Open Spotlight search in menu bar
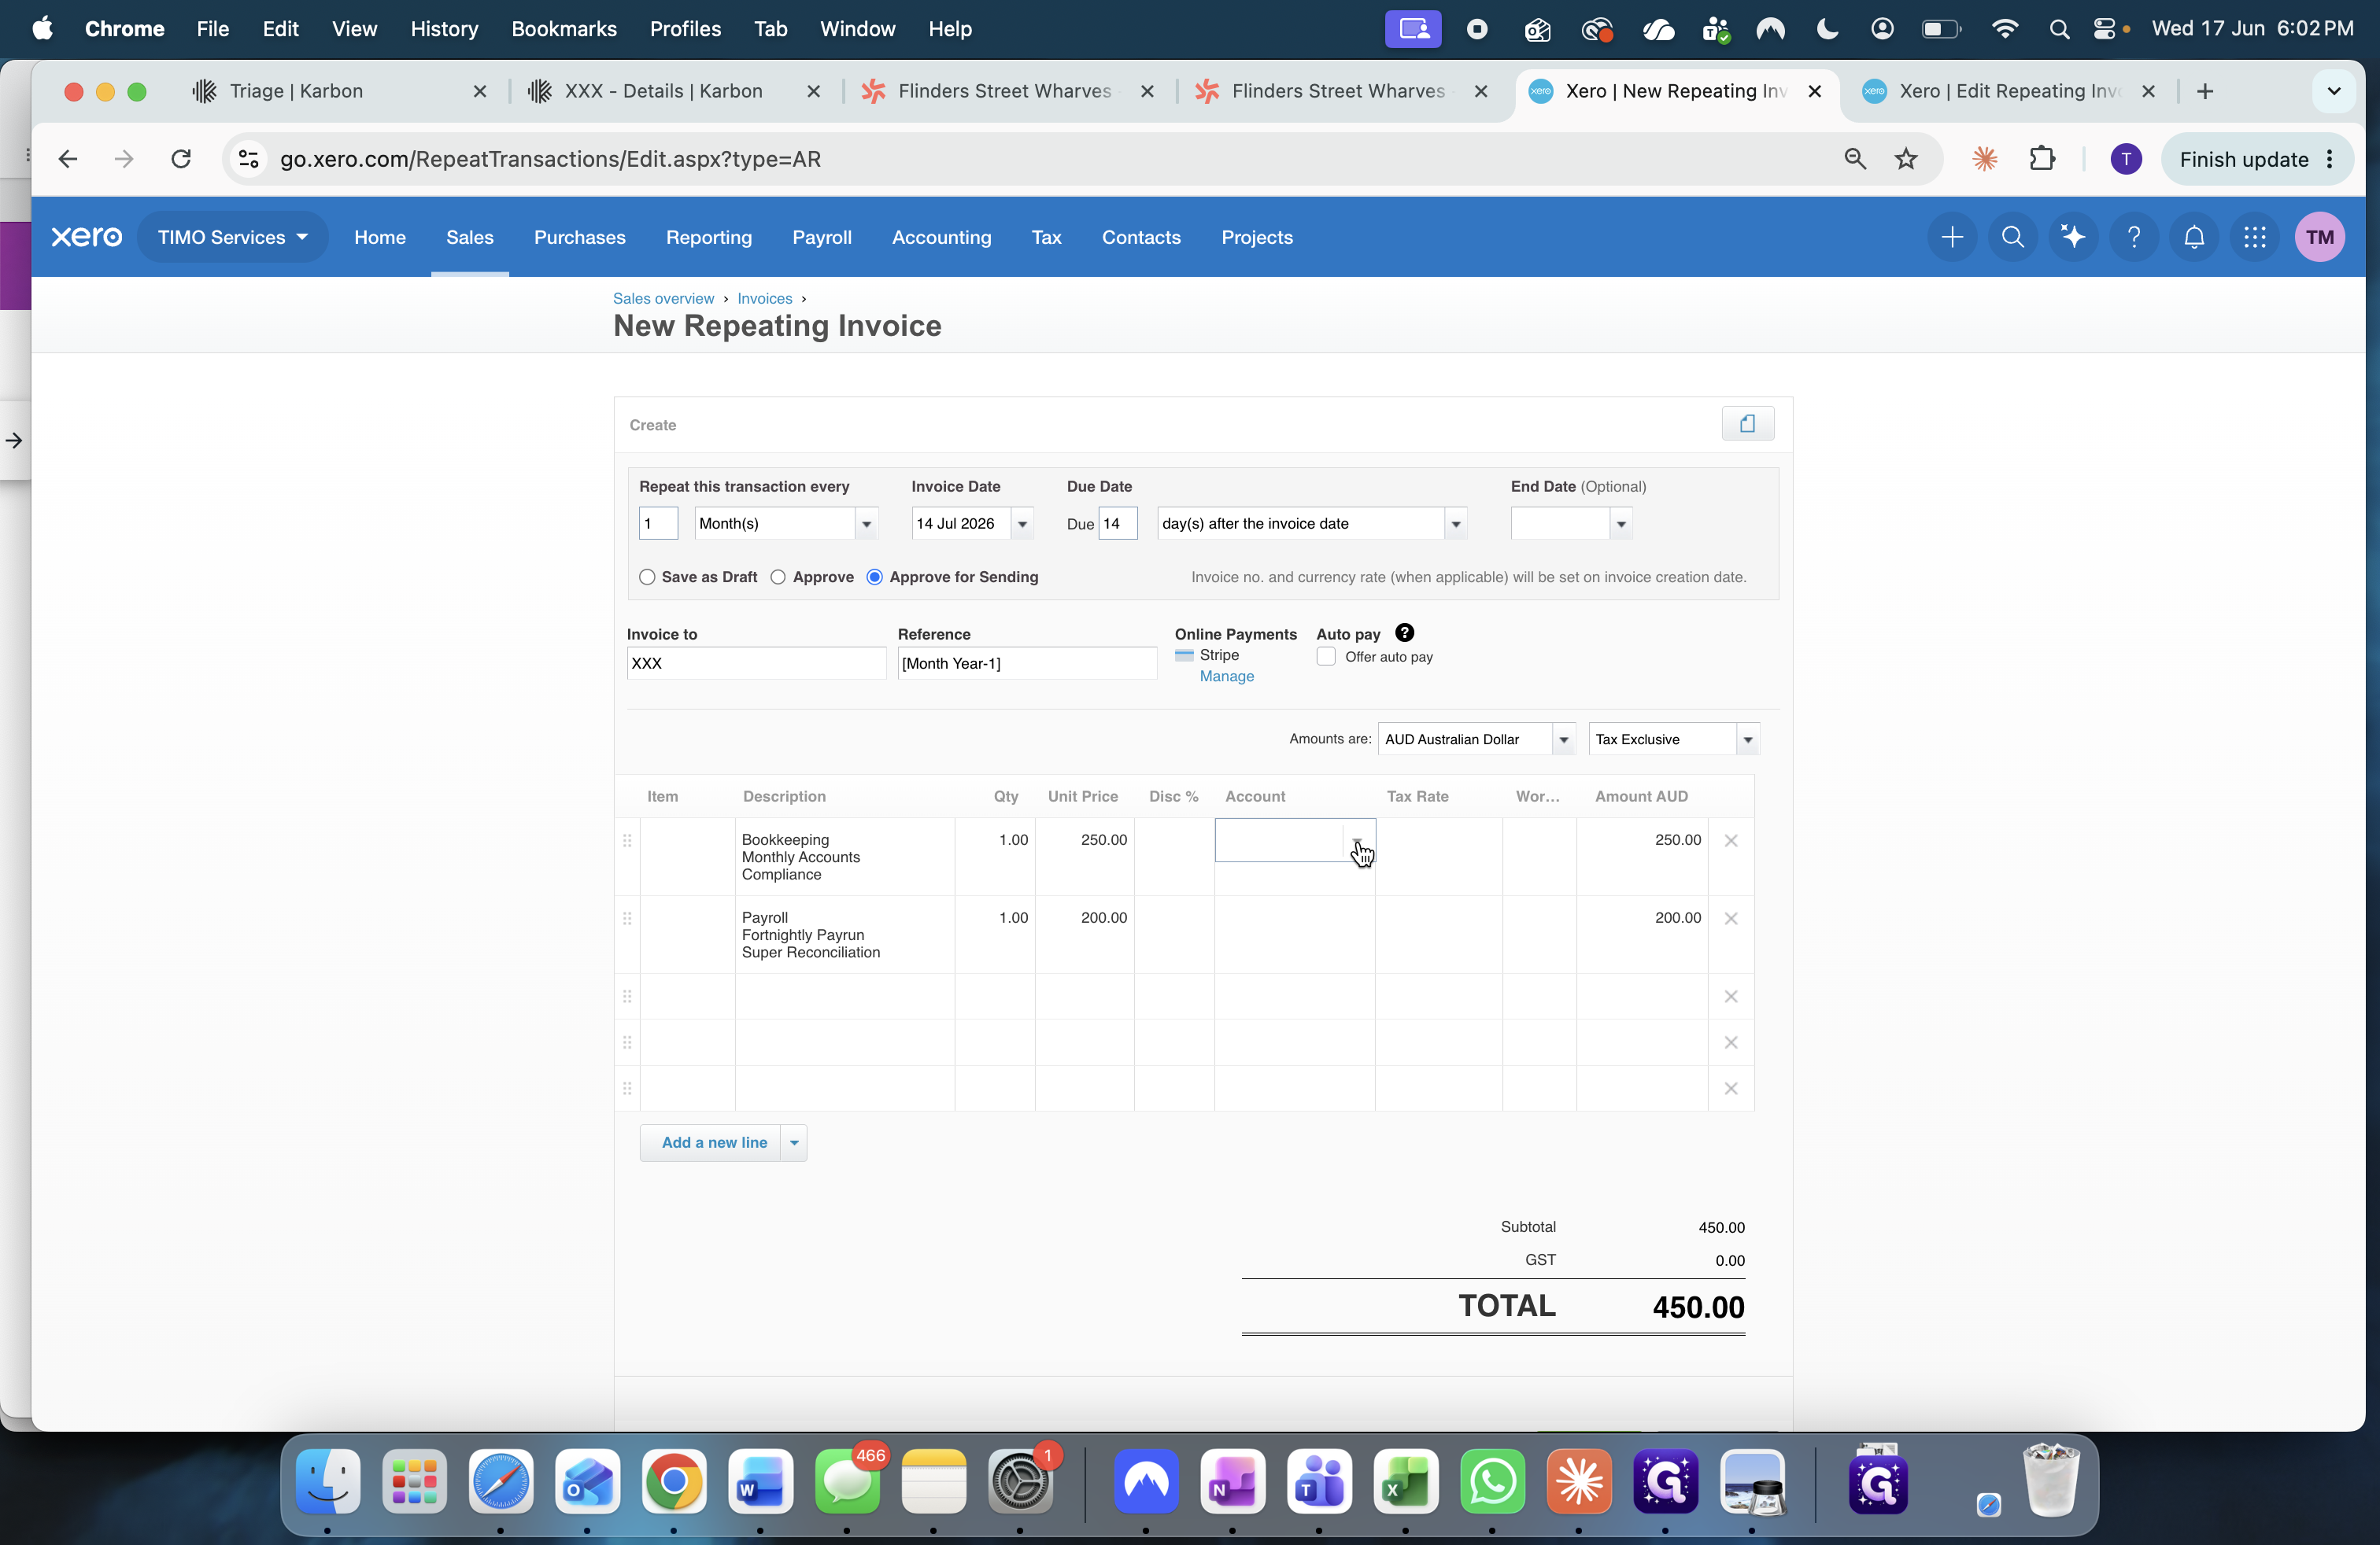Screen dimensions: 2380x1545 pos(2058,29)
